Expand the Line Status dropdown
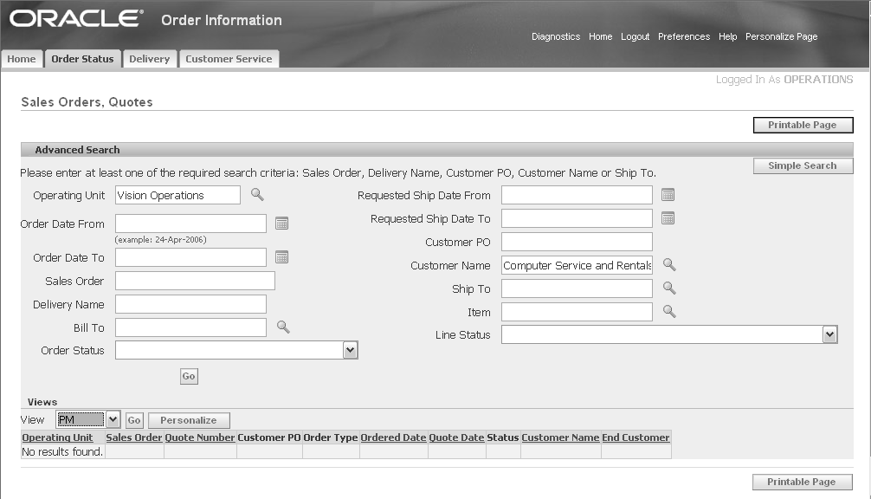 coord(830,334)
